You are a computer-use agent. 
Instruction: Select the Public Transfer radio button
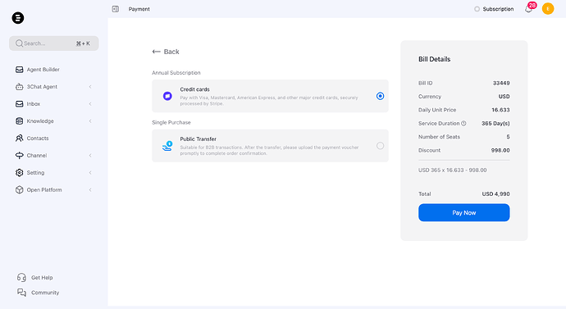click(x=380, y=146)
